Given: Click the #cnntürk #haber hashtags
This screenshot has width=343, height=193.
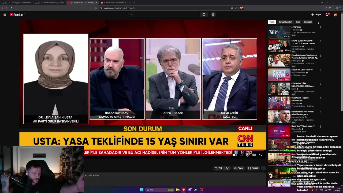Looking at the screenshot, I should point(92,175).
